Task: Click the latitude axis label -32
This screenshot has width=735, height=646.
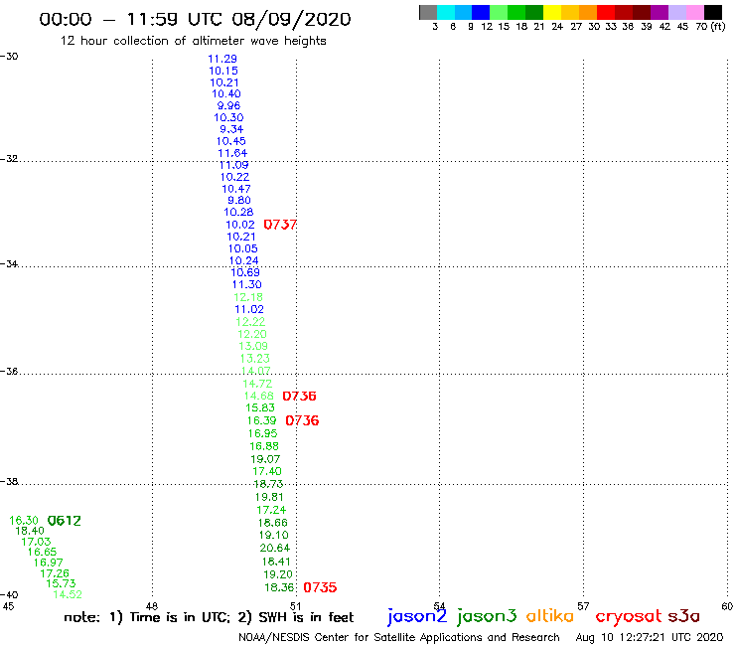Action: tap(9, 159)
